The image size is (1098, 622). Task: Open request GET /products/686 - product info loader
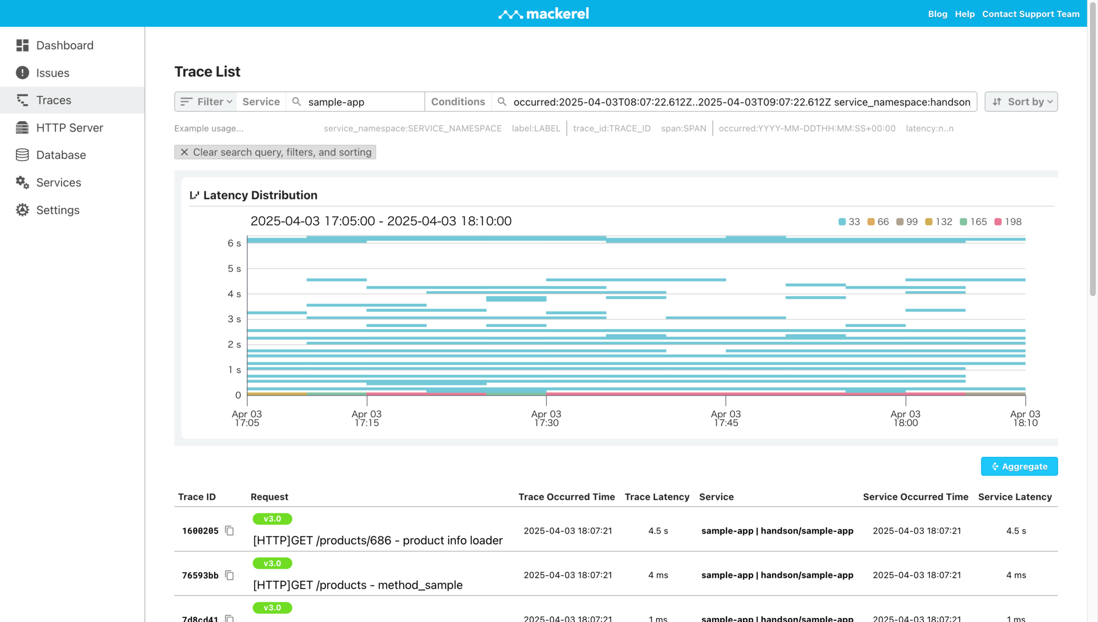(378, 541)
